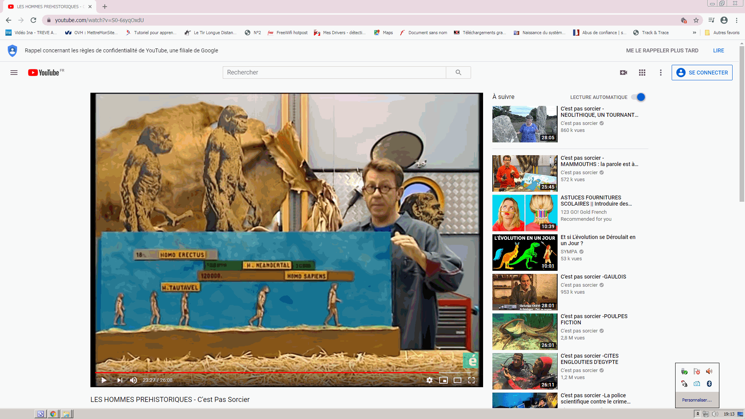
Task: Open Autres favoris bookmarks folder
Action: [x=722, y=33]
